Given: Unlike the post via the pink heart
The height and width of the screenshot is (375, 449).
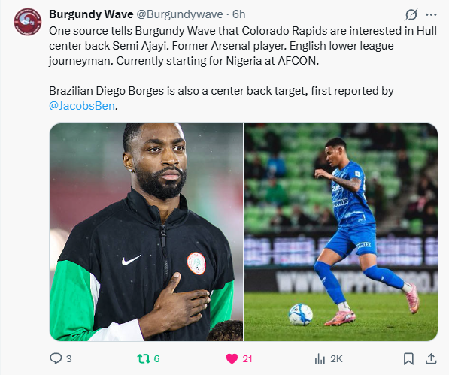Looking at the screenshot, I should point(232,358).
